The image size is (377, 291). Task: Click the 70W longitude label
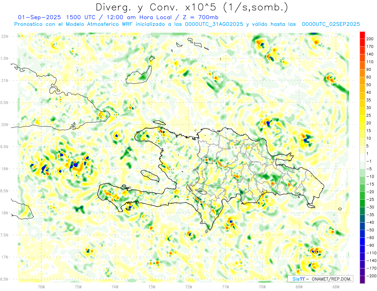coord(262,287)
